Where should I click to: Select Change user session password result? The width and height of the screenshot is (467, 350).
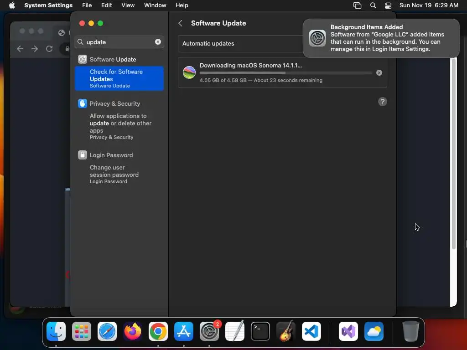[x=119, y=174]
